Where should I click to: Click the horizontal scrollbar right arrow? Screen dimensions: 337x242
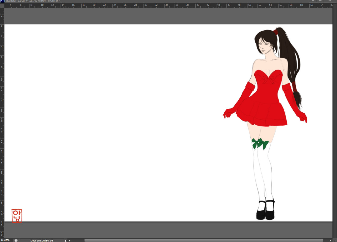[330, 240]
